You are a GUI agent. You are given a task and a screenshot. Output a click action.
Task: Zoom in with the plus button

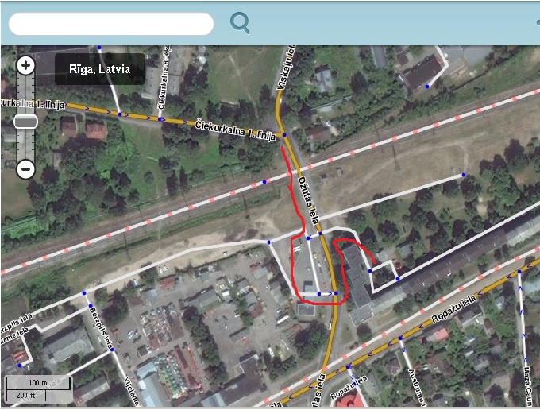[x=26, y=65]
